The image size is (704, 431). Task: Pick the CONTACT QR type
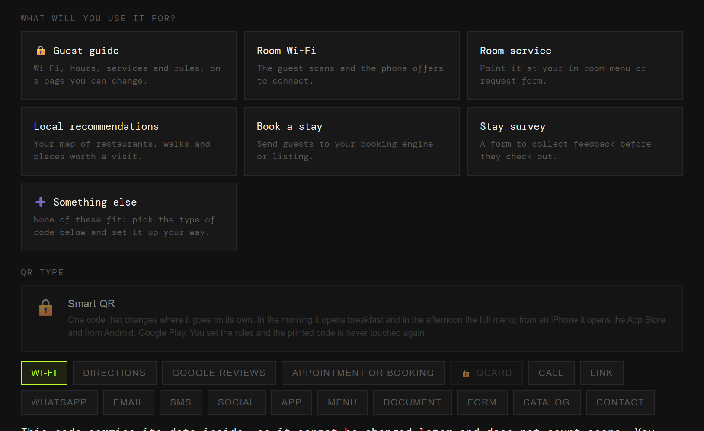(x=620, y=402)
